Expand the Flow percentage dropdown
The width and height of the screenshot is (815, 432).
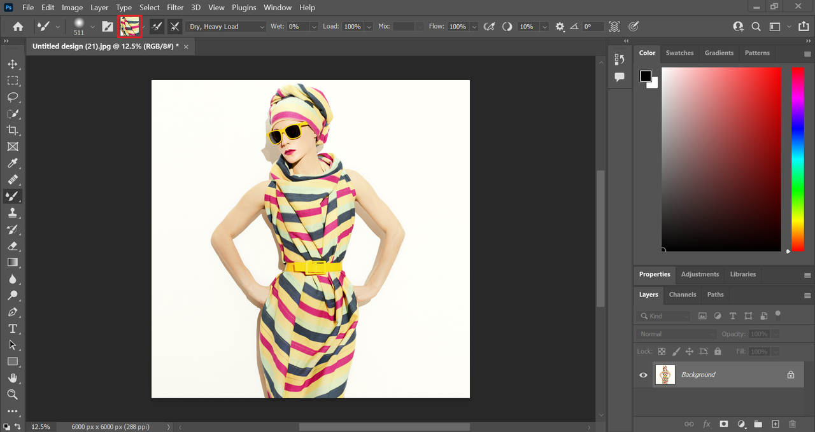point(473,27)
